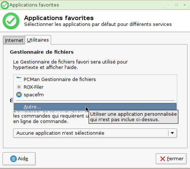The height and width of the screenshot is (169, 190).
Task: Switch to the Internet tab
Action: (x=14, y=40)
